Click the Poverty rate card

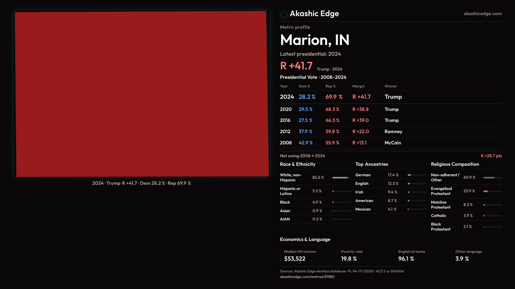click(365, 256)
